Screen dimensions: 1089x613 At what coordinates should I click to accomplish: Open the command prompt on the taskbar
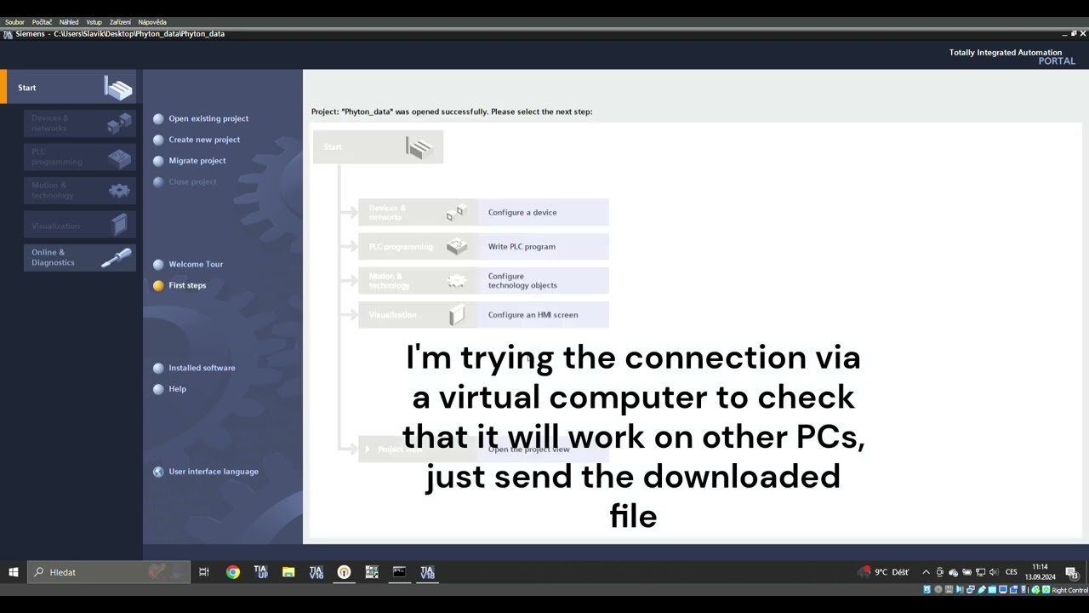400,572
